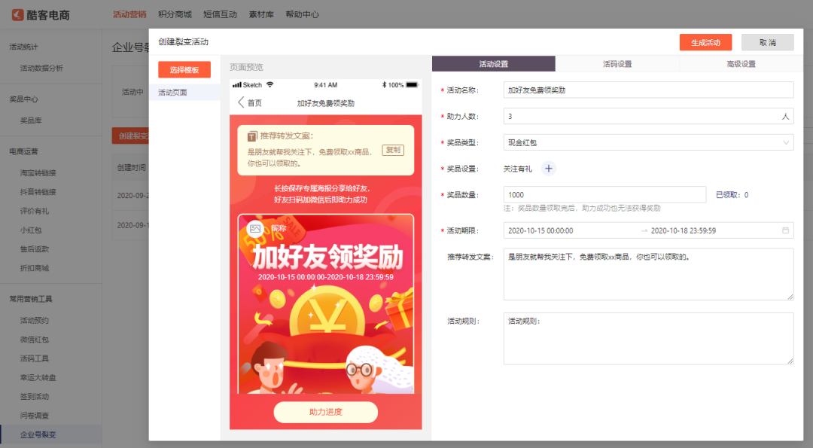
Task: Add a prize with the plus icon
Action: (549, 169)
